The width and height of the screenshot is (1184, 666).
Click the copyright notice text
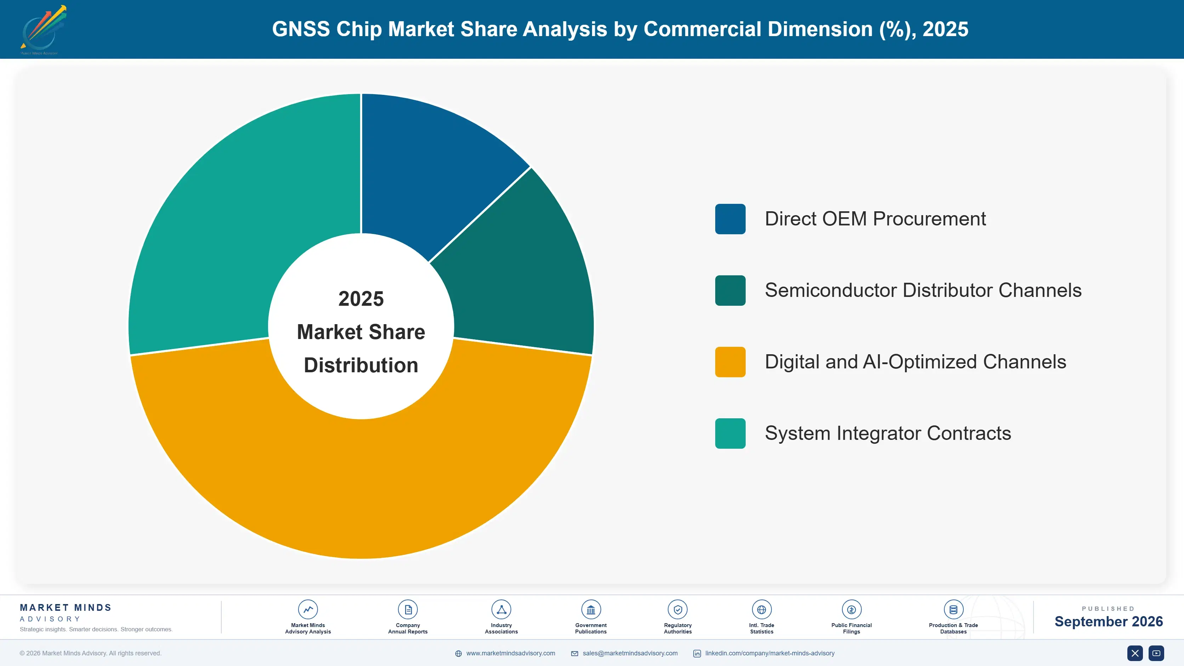tap(91, 653)
